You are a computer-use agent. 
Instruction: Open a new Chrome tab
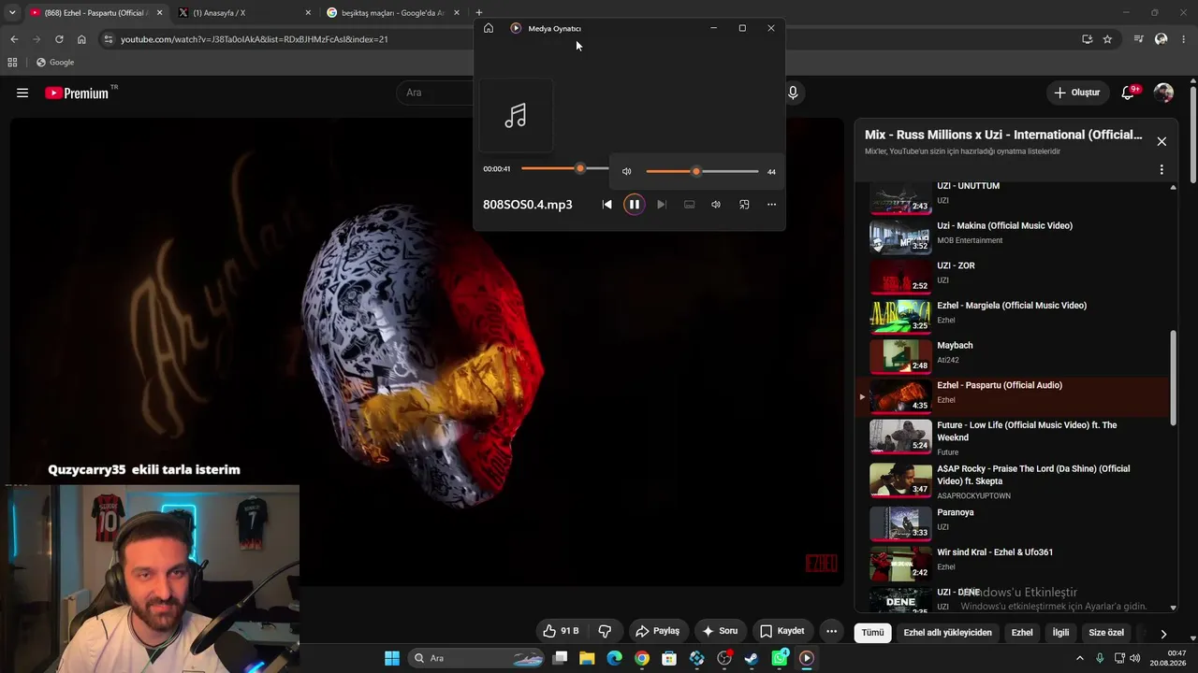[x=479, y=13]
